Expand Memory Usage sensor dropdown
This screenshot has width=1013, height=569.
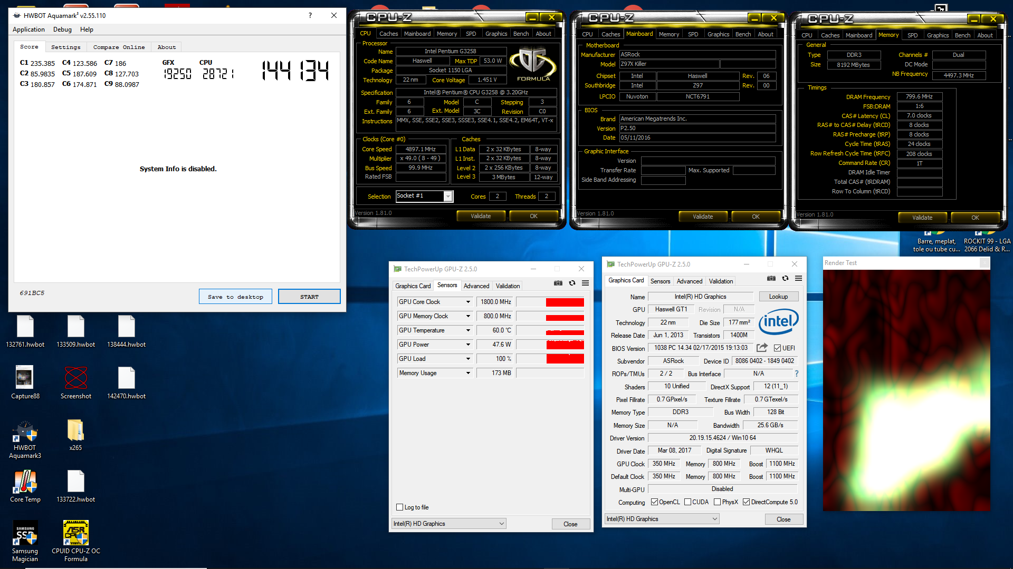(x=468, y=373)
